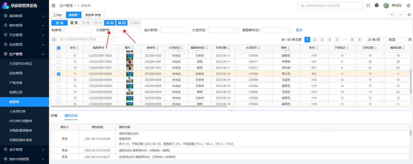Close the 裁剪单 tab with its X
Screen dimensions: 413x164
pyautogui.click(x=79, y=15)
